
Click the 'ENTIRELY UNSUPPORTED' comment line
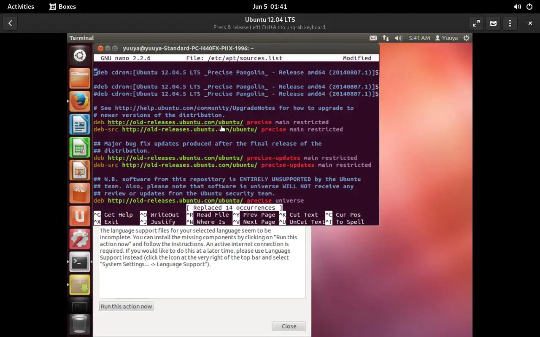click(227, 179)
